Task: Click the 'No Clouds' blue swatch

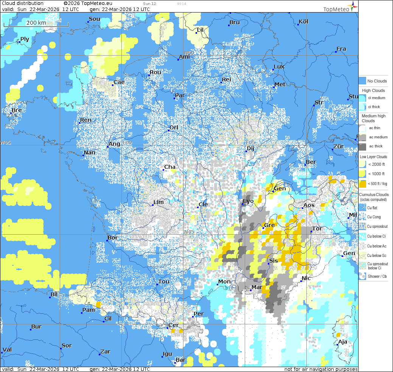Action: 362,81
